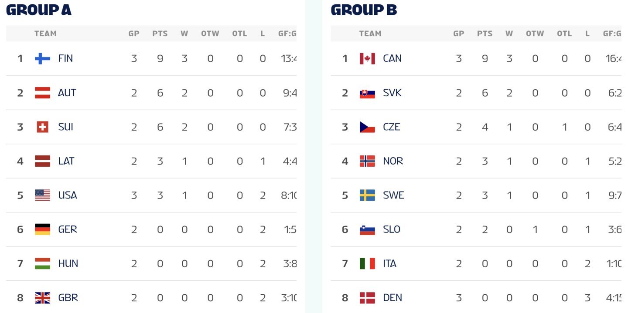
Task: Click the Hungary flag icon
Action: point(42,263)
